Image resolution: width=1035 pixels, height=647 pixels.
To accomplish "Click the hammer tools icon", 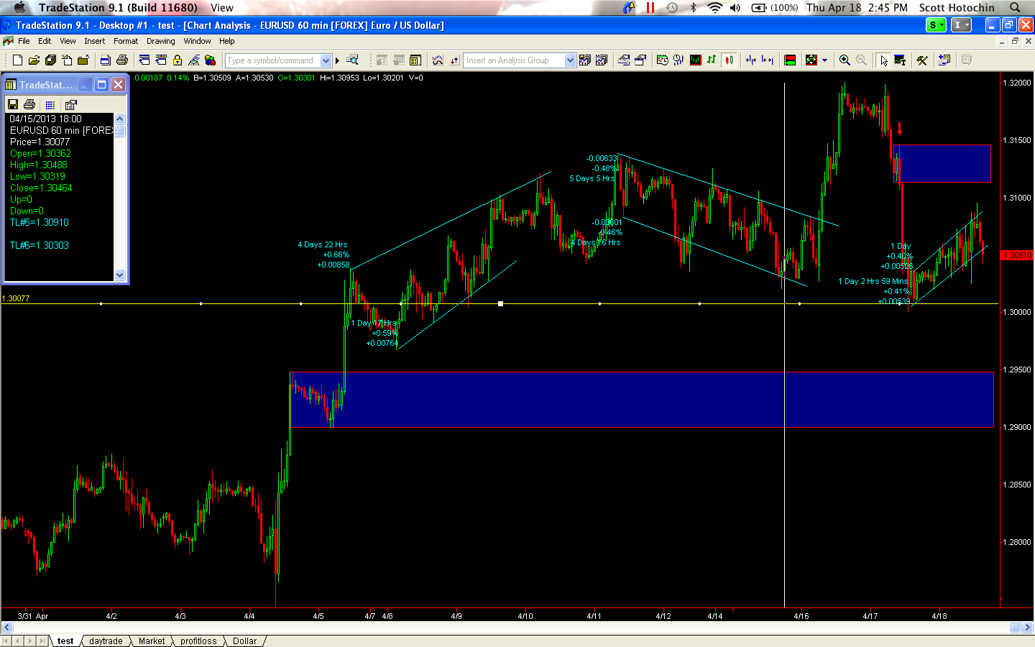I will pyautogui.click(x=922, y=60).
